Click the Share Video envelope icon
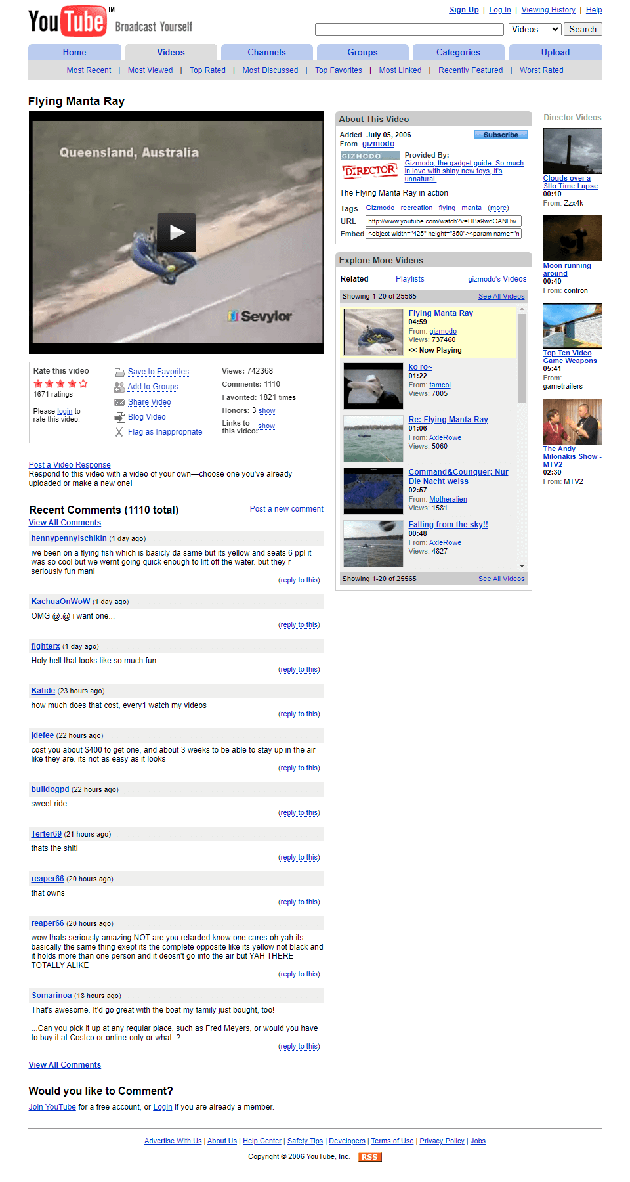 (x=119, y=403)
